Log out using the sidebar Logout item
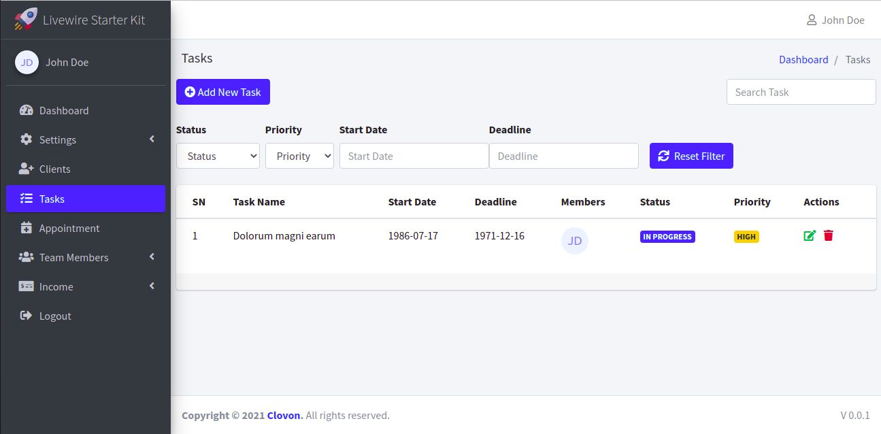This screenshot has width=881, height=434. tap(54, 316)
